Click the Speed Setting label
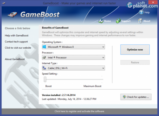 (x=50, y=74)
